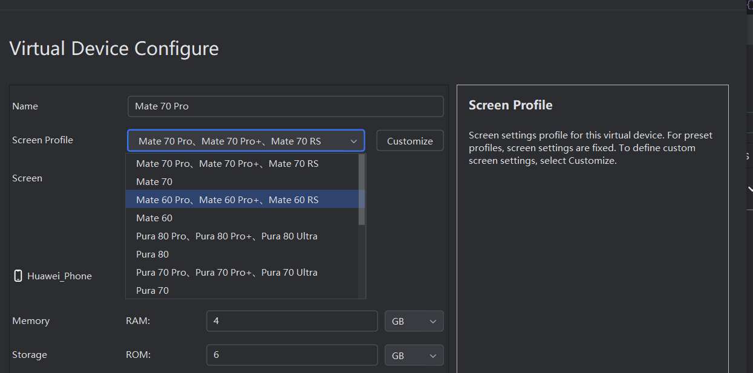Screen dimensions: 753x373
Task: Select Pura 70 Pro, Pro+, Ultra option
Action: pyautogui.click(x=227, y=273)
